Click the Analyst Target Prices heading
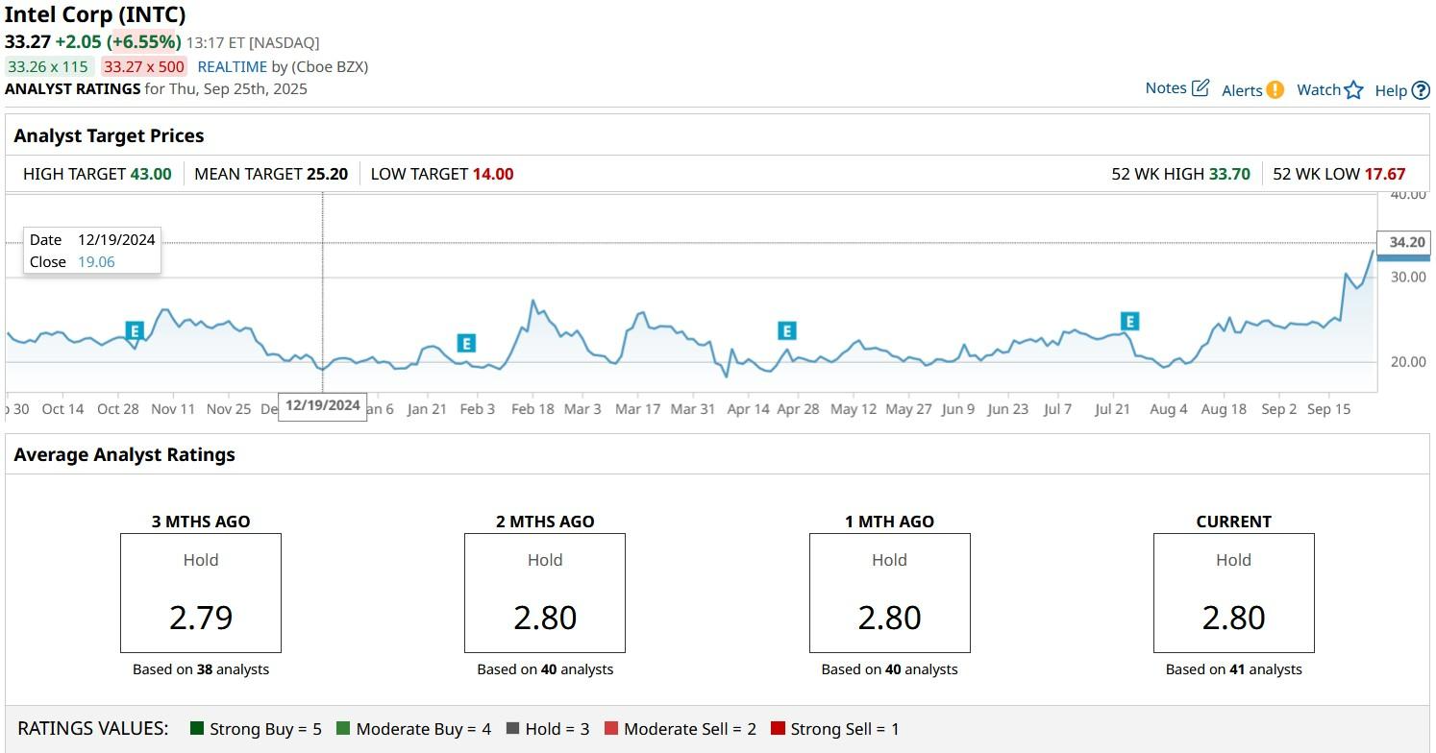Image resolution: width=1436 pixels, height=753 pixels. (x=109, y=135)
